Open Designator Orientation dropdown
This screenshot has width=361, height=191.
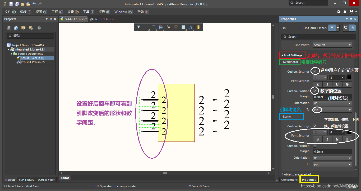[x=332, y=103]
